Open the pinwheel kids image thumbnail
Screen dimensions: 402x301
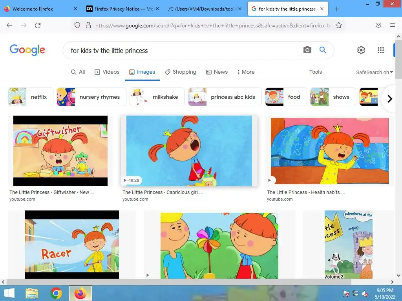tap(219, 246)
